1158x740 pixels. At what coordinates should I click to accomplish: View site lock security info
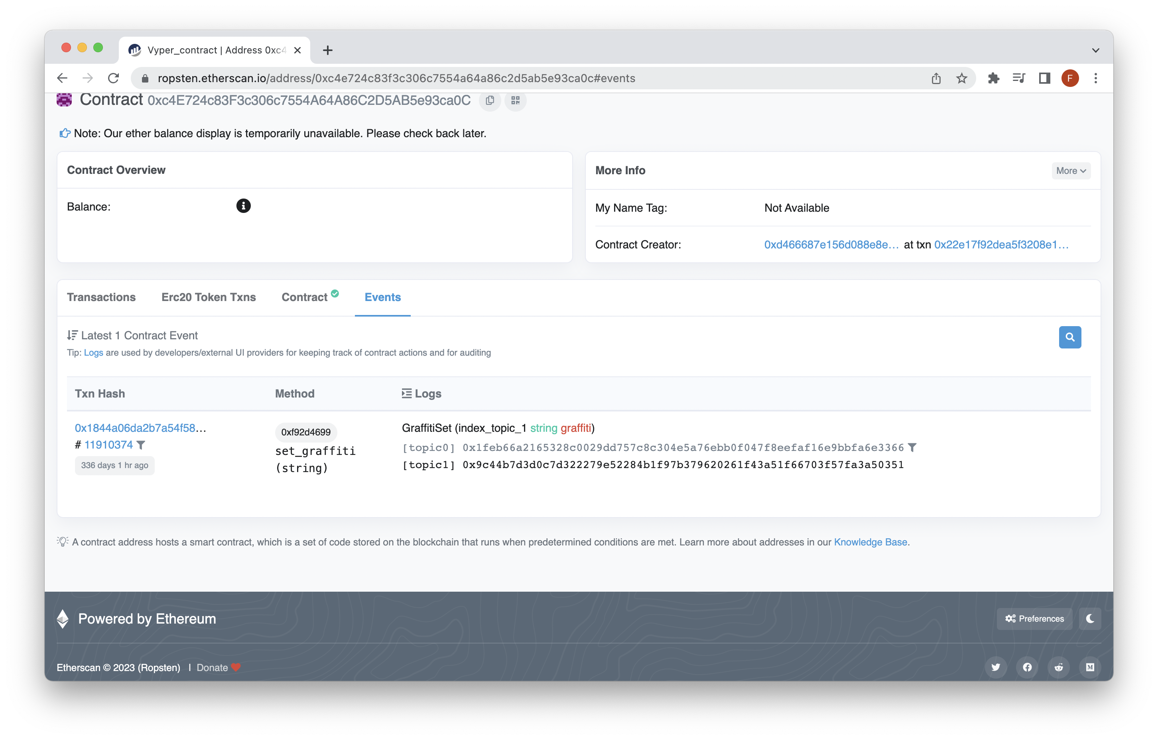click(145, 79)
